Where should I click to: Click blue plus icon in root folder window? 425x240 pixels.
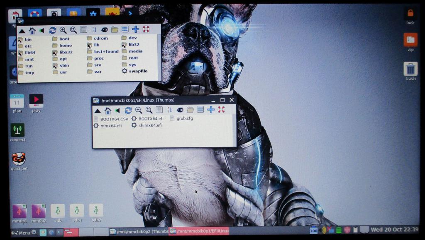135,29
